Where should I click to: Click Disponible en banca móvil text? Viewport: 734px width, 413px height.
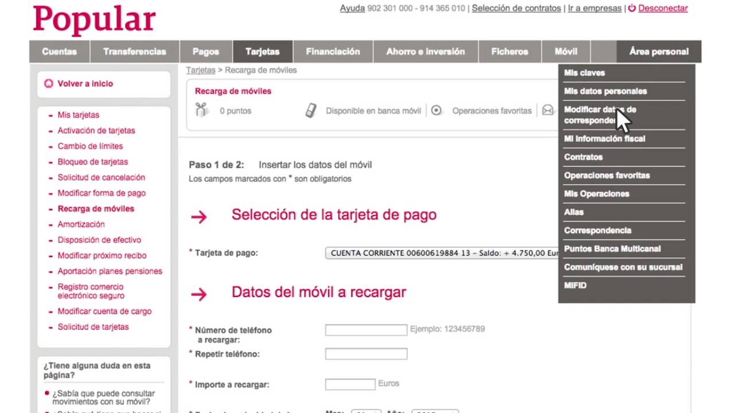(373, 111)
